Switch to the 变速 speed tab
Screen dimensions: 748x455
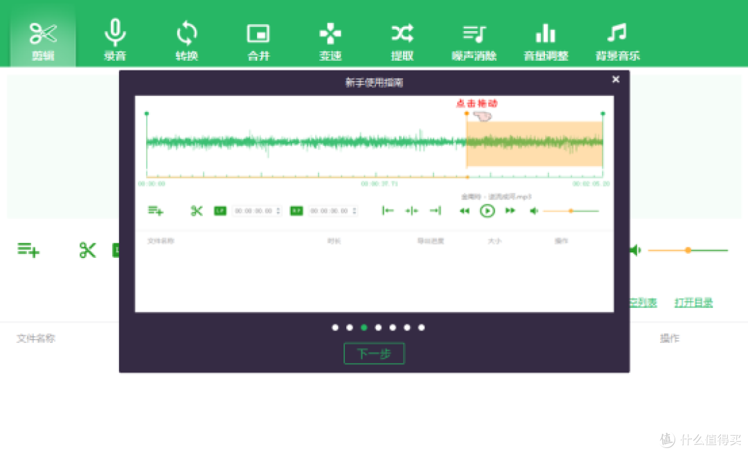pyautogui.click(x=330, y=41)
